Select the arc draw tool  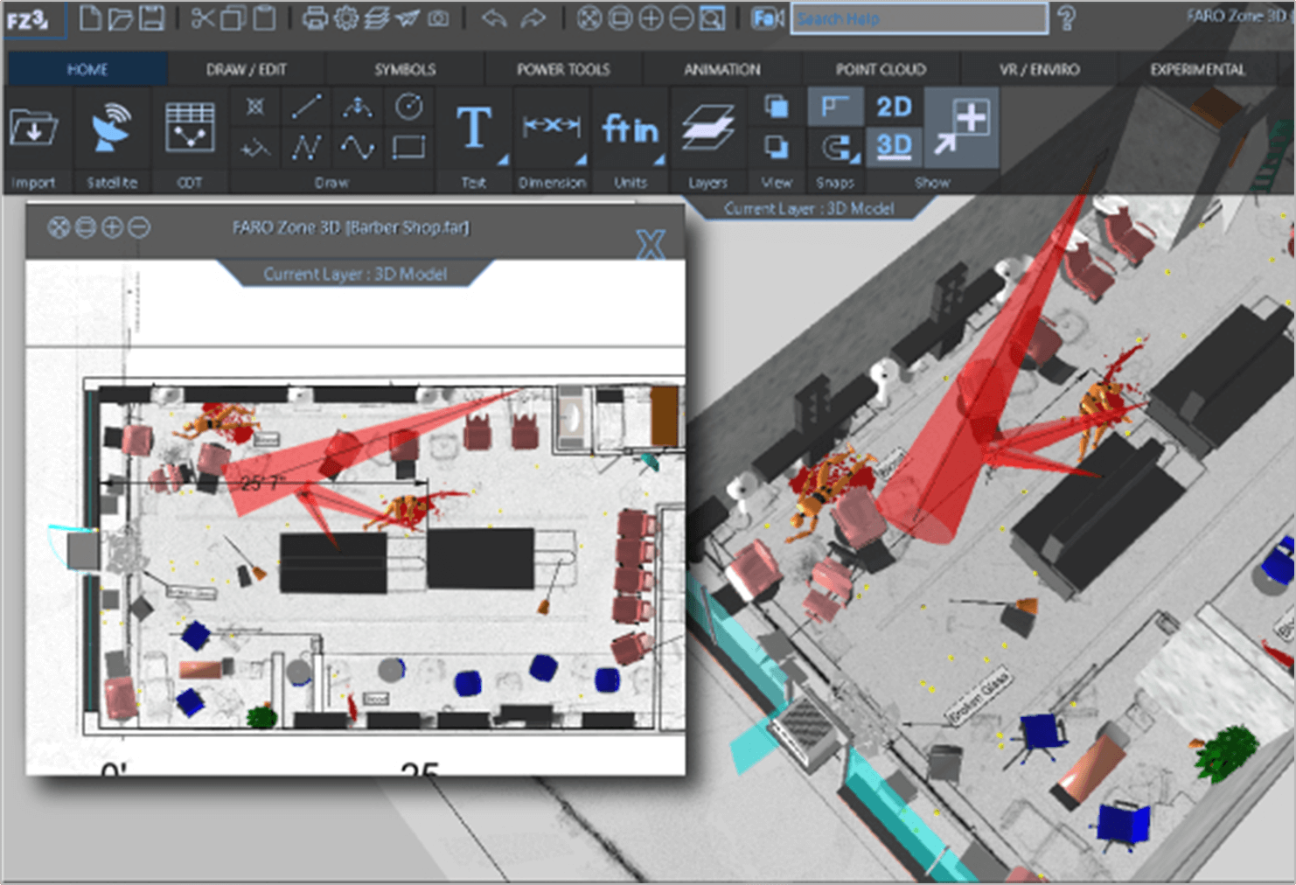pyautogui.click(x=358, y=107)
